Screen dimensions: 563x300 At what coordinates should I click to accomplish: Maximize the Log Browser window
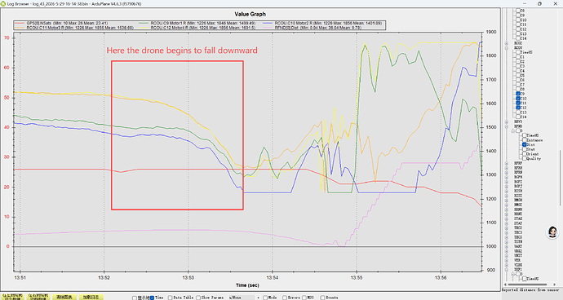539,3
